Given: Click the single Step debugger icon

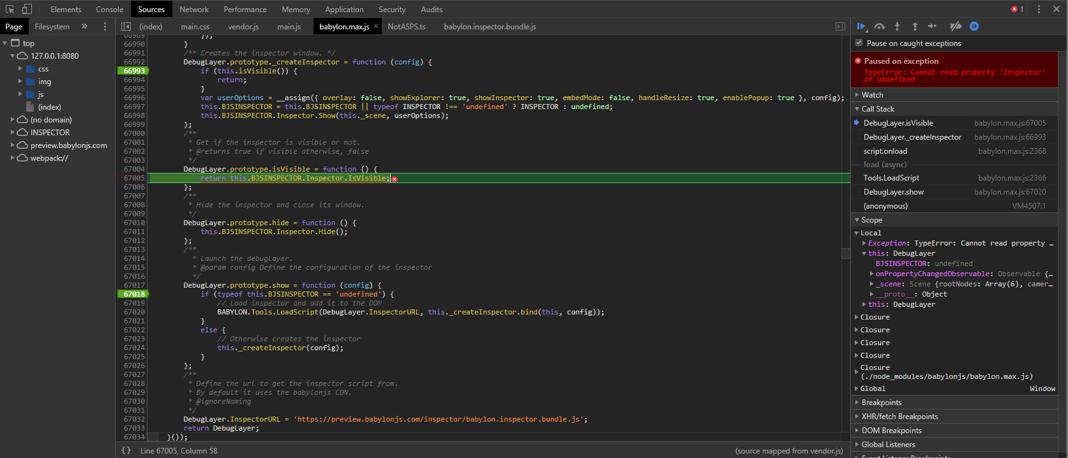Looking at the screenshot, I should click(932, 26).
